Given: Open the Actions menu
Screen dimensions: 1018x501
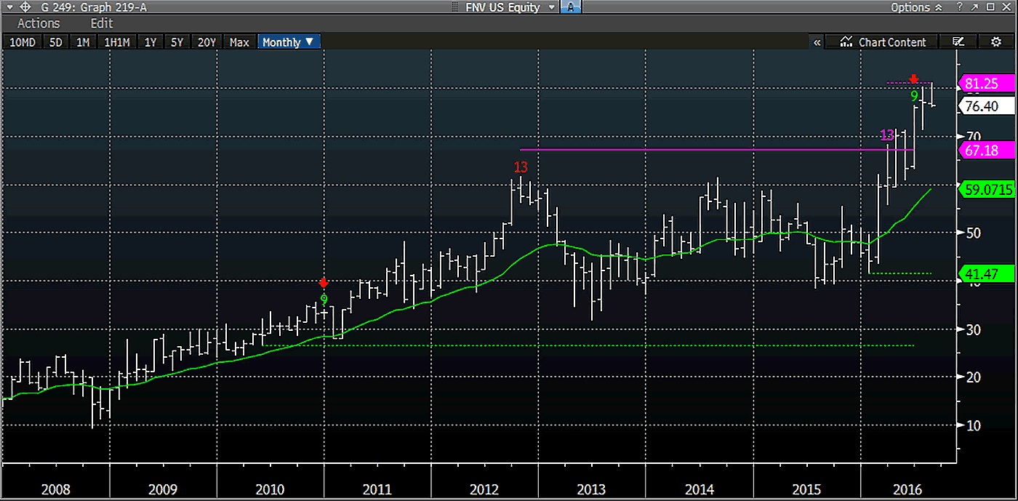Looking at the screenshot, I should click(39, 23).
